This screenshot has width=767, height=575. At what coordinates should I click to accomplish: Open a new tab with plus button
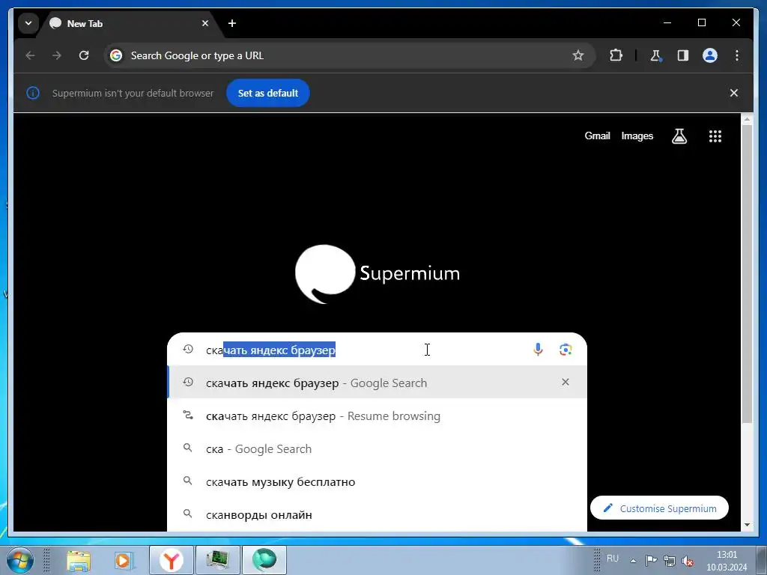pos(232,23)
